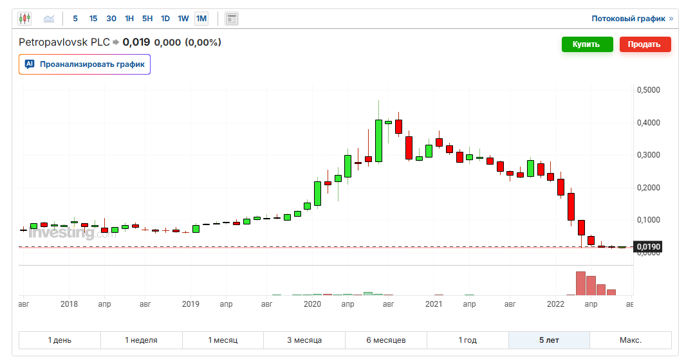Open the news table icon in the toolbar
Screen dimensions: 695x364
[232, 19]
